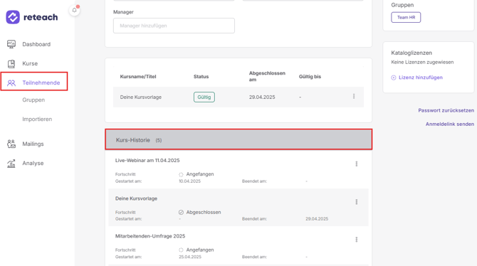Collapse the Kurs-Historie section header
Screen dimensions: 477x266
click(x=238, y=139)
